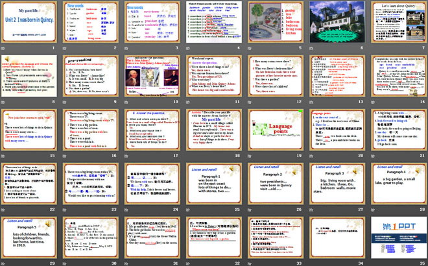
Task: Select slide 7 'Let's learn about Quincy'
Action: (399, 22)
